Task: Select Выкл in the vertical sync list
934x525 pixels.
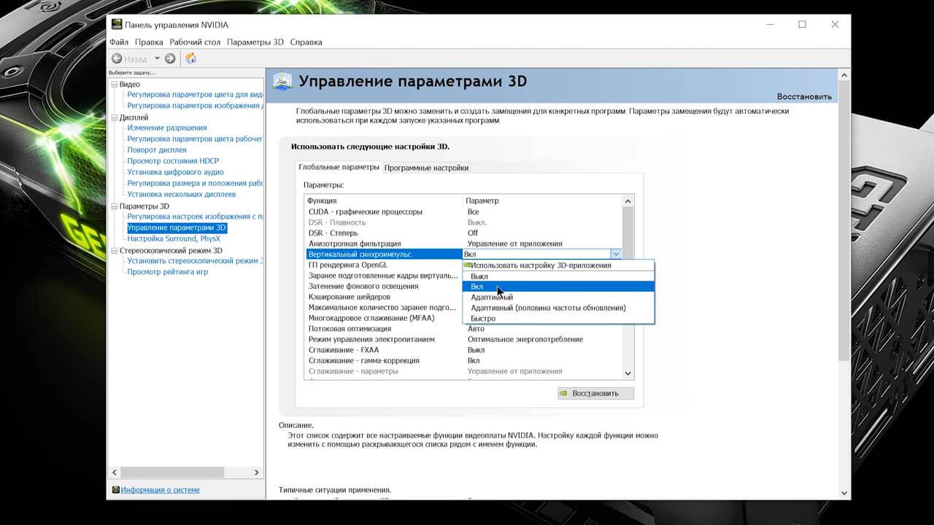Action: click(479, 276)
